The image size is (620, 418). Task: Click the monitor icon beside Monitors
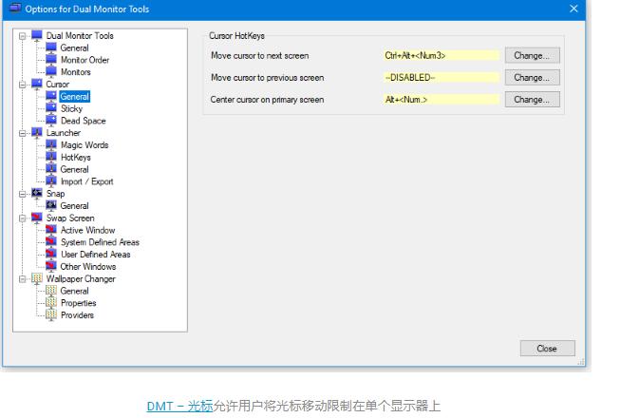(51, 72)
